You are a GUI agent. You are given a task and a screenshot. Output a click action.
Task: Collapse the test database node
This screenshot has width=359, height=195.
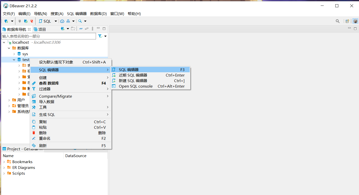[x=14, y=60]
